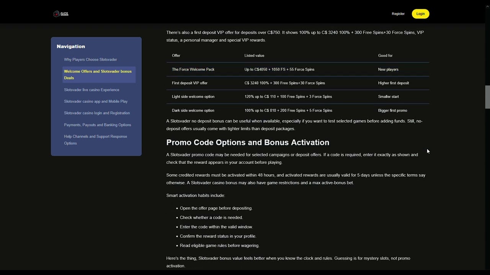
Task: Open the Register link
Action: (x=398, y=14)
